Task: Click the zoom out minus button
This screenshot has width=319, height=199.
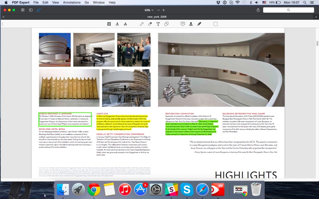Action: (159, 10)
